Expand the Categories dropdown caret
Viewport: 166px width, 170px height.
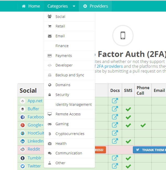point(74,6)
